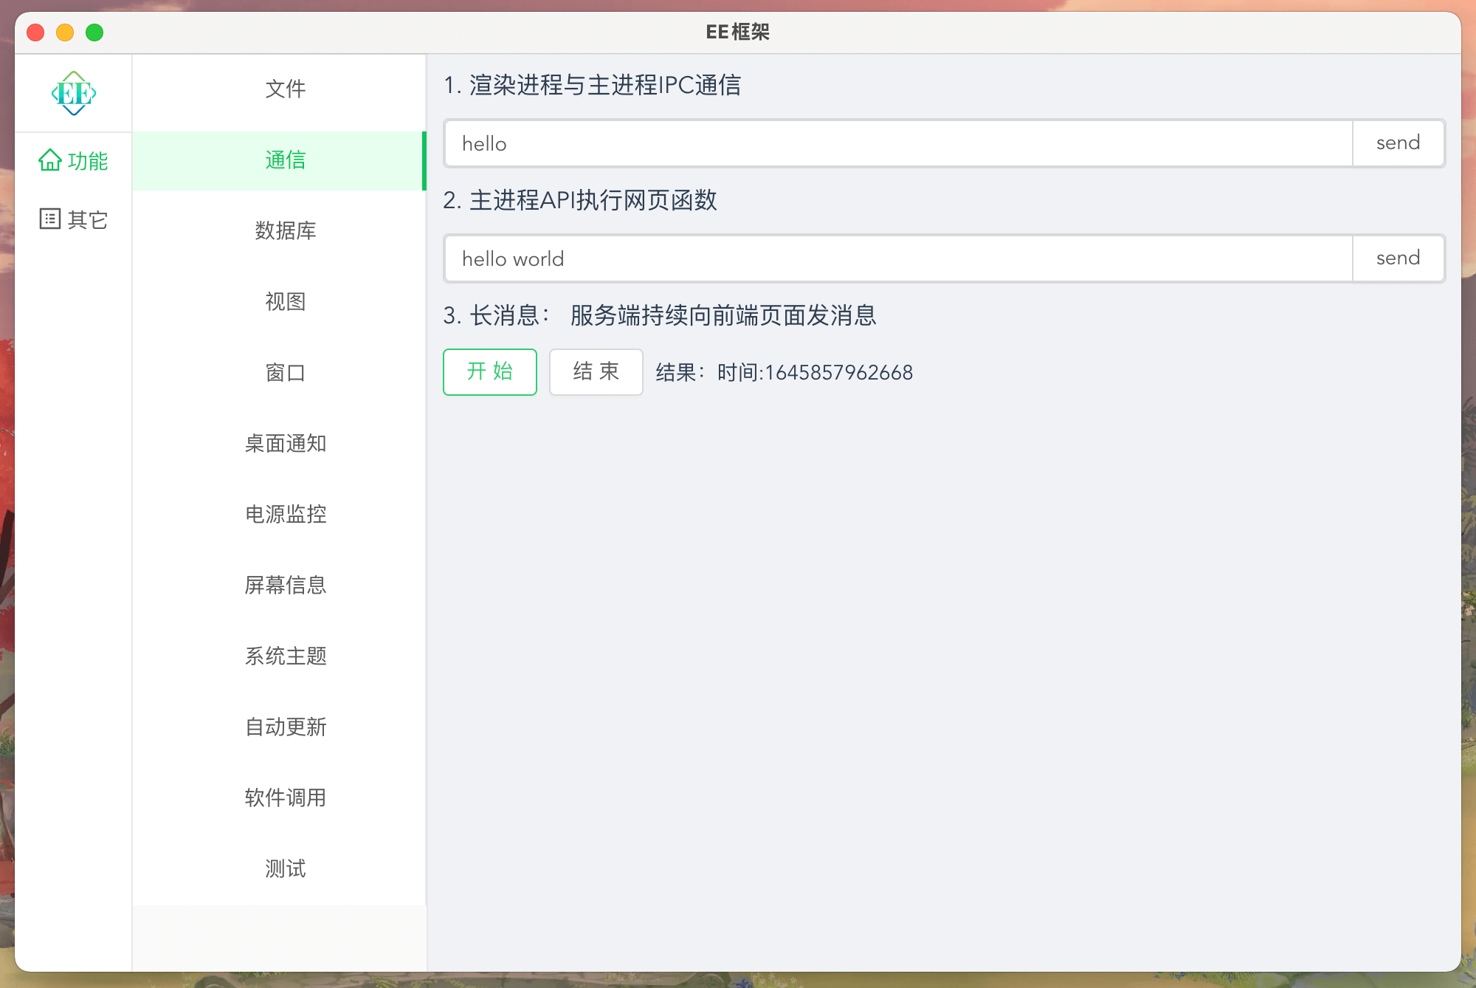The height and width of the screenshot is (988, 1476).
Task: Switch to the 系统主题 section
Action: [x=285, y=656]
